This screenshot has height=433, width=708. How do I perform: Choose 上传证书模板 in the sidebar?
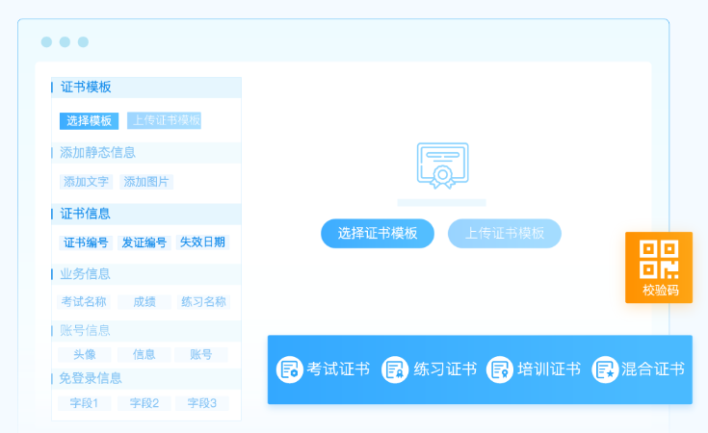(165, 121)
